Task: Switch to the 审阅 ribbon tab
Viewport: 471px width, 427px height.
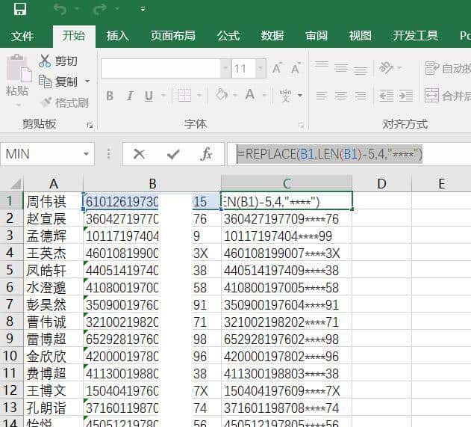Action: click(x=316, y=36)
